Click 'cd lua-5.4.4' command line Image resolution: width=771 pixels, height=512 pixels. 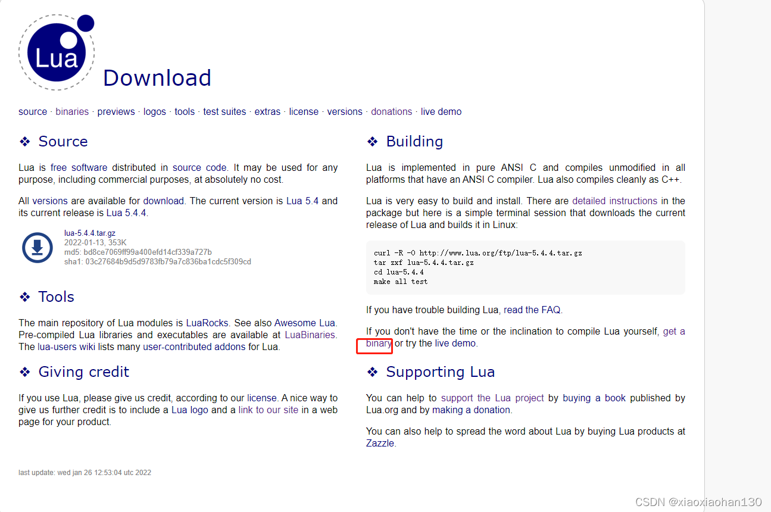tap(399, 271)
